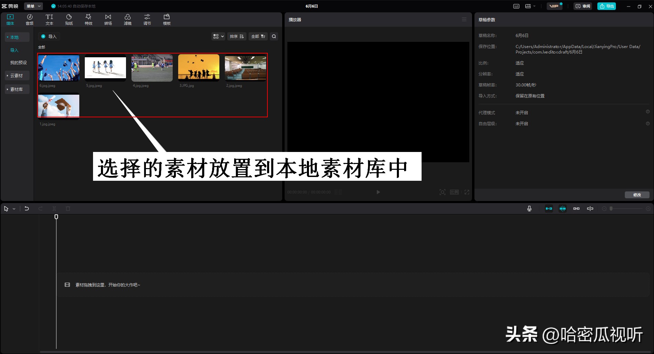Open the 滤镜 (Filters) panel
This screenshot has width=654, height=354.
click(x=128, y=19)
